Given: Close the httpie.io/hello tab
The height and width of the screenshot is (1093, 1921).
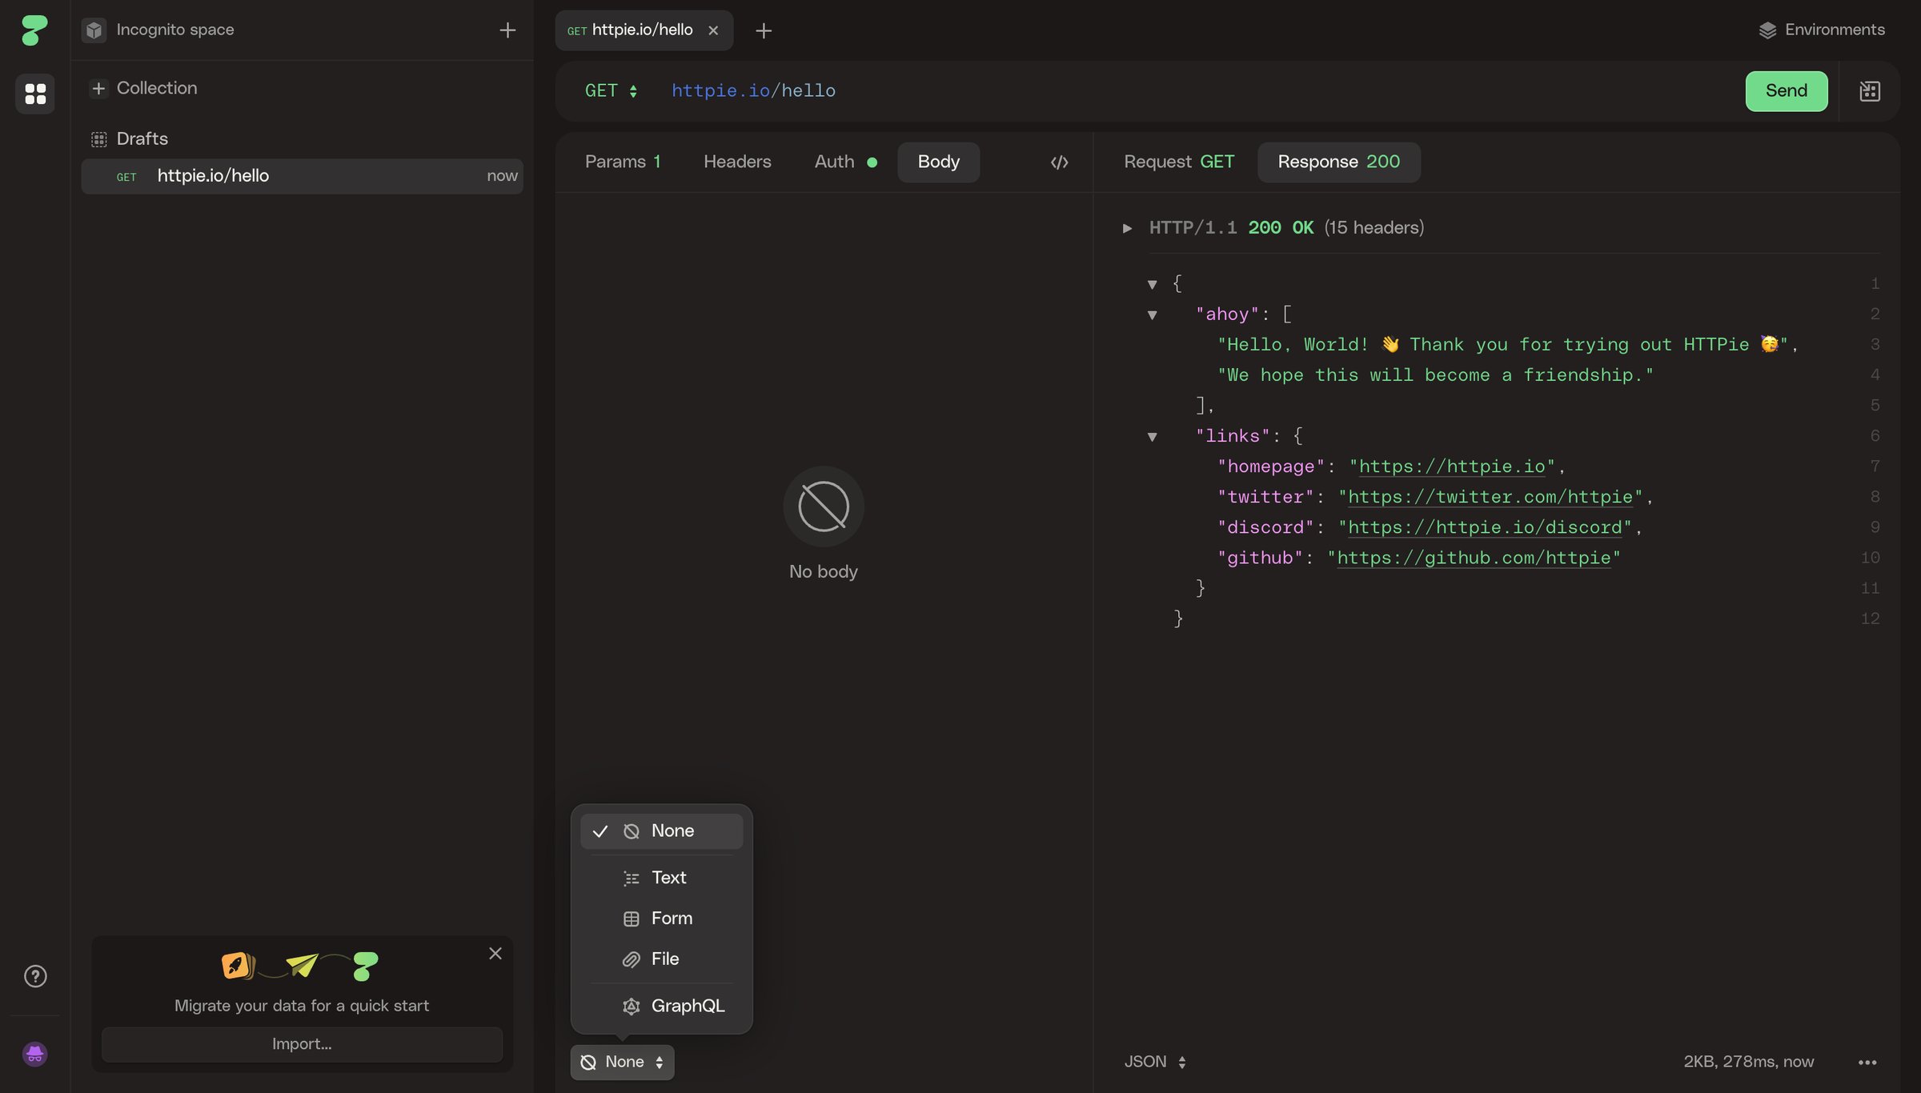Looking at the screenshot, I should click(713, 30).
